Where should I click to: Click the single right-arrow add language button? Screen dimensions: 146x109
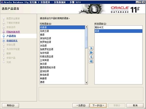91,48
